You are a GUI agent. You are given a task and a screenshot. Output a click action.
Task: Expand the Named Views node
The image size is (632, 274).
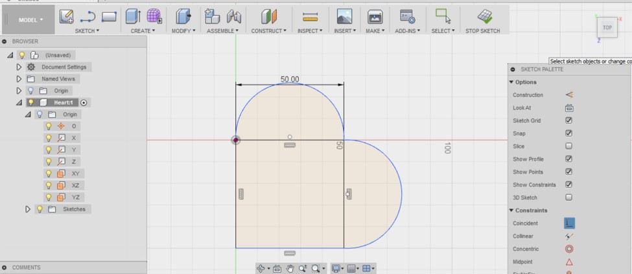click(19, 79)
